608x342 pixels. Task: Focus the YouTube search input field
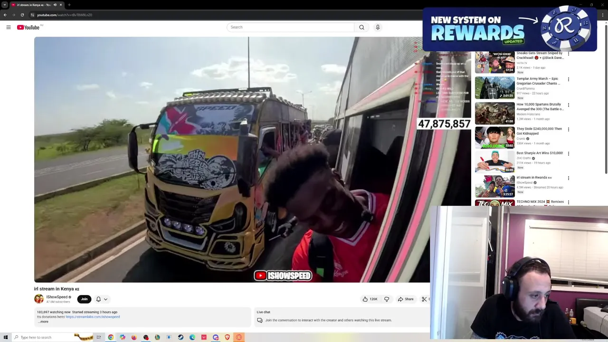pos(290,27)
